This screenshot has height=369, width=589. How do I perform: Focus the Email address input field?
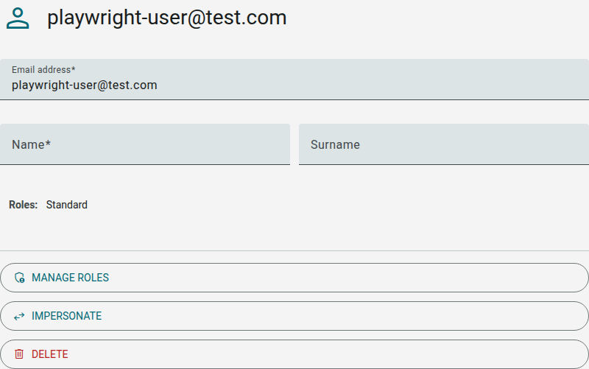[x=294, y=80]
